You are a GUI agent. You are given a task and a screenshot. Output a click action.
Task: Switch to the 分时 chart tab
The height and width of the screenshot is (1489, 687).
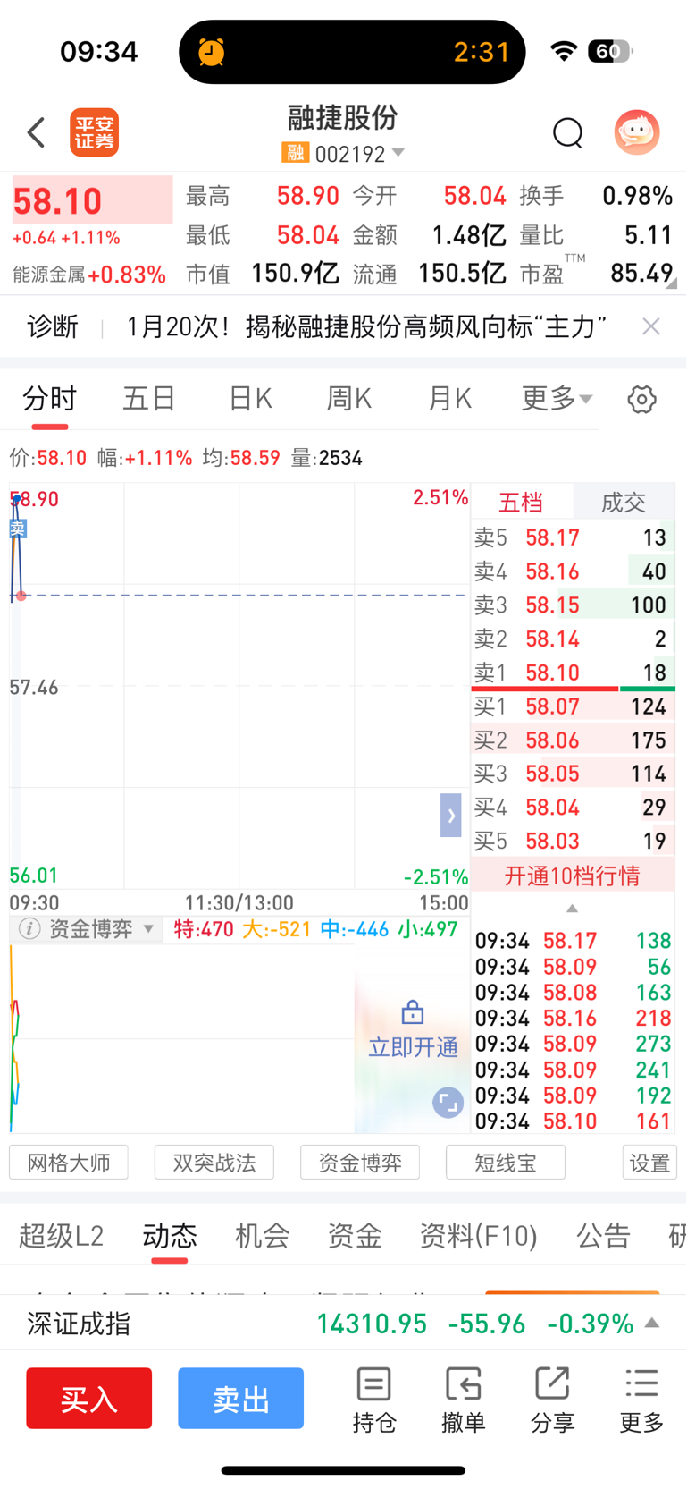pos(50,398)
